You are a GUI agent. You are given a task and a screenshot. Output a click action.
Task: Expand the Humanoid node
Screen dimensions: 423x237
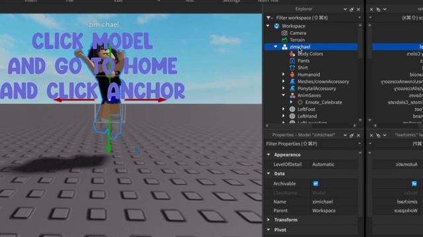point(284,74)
